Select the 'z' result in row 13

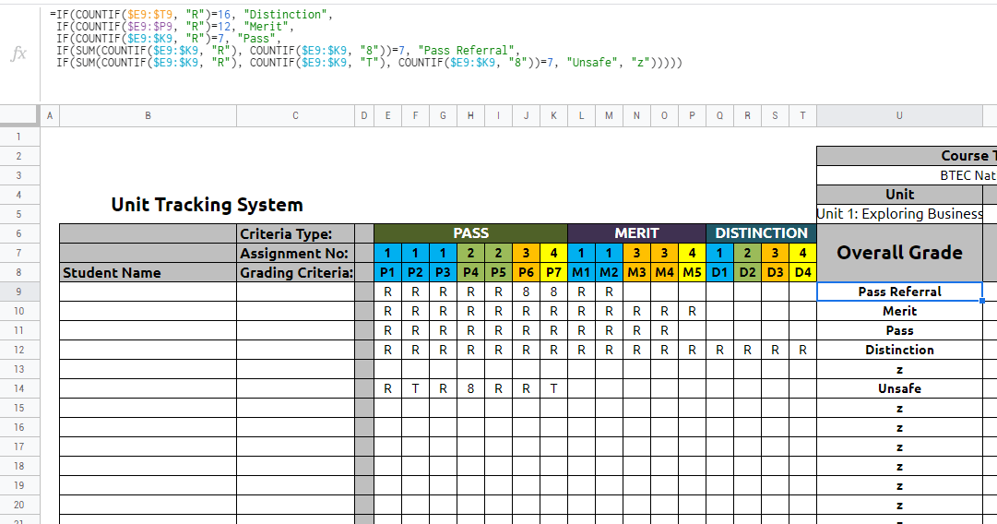pos(899,369)
